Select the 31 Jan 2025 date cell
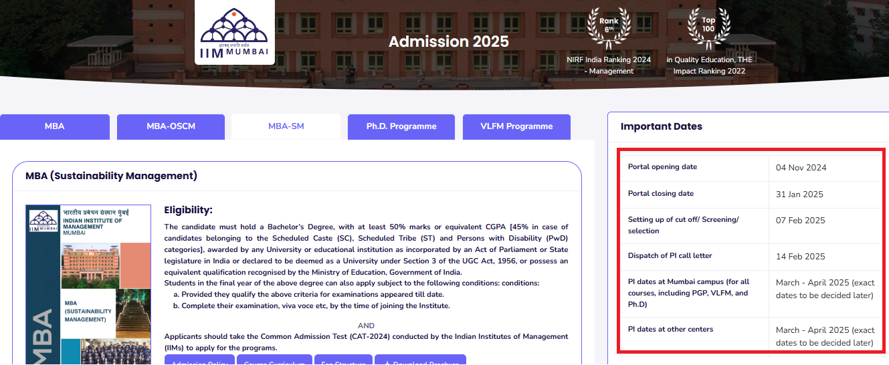The width and height of the screenshot is (889, 365). tap(799, 195)
